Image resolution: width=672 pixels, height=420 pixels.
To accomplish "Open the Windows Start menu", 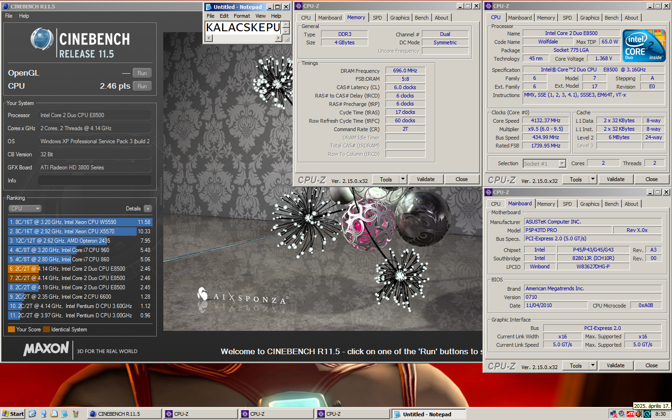I will (x=13, y=414).
